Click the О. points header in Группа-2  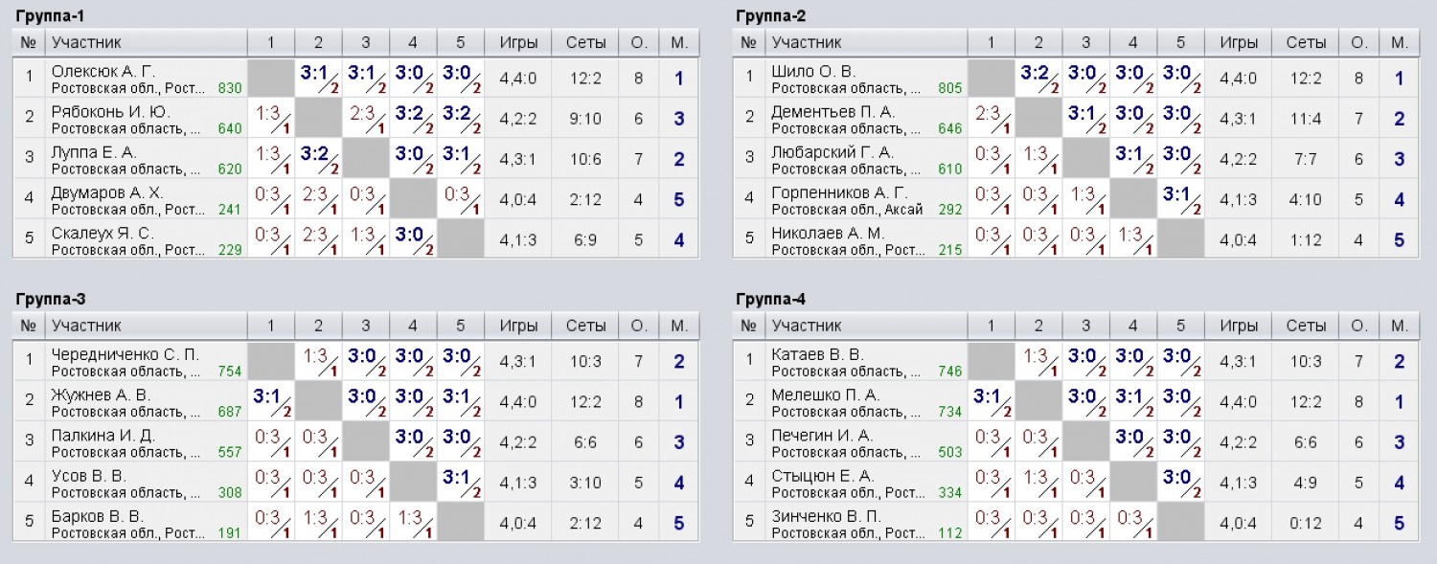[1358, 42]
